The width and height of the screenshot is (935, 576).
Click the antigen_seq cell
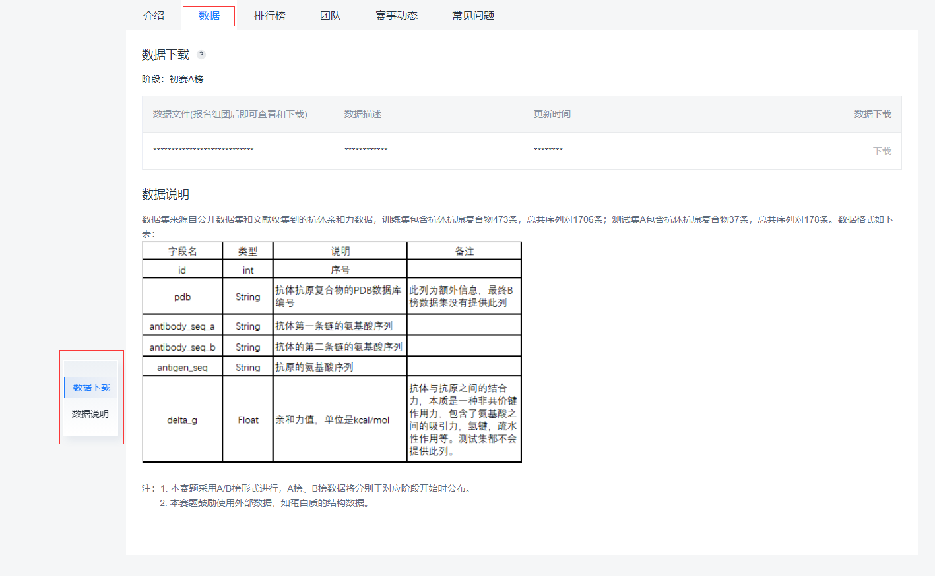(x=182, y=368)
